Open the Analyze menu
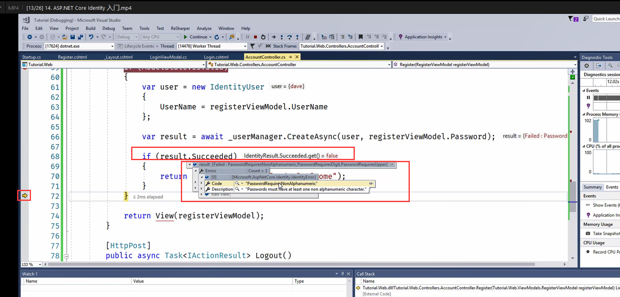 (x=204, y=28)
